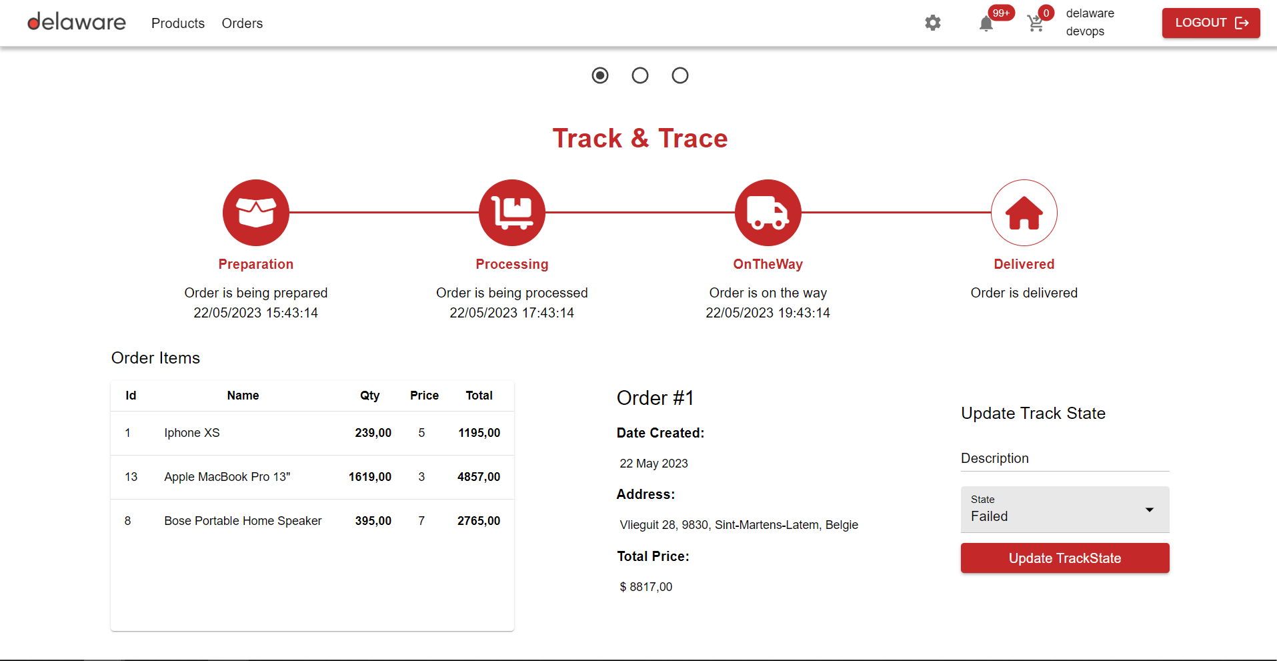Image resolution: width=1277 pixels, height=661 pixels.
Task: Click the OnTheWay truck icon
Action: tap(768, 213)
